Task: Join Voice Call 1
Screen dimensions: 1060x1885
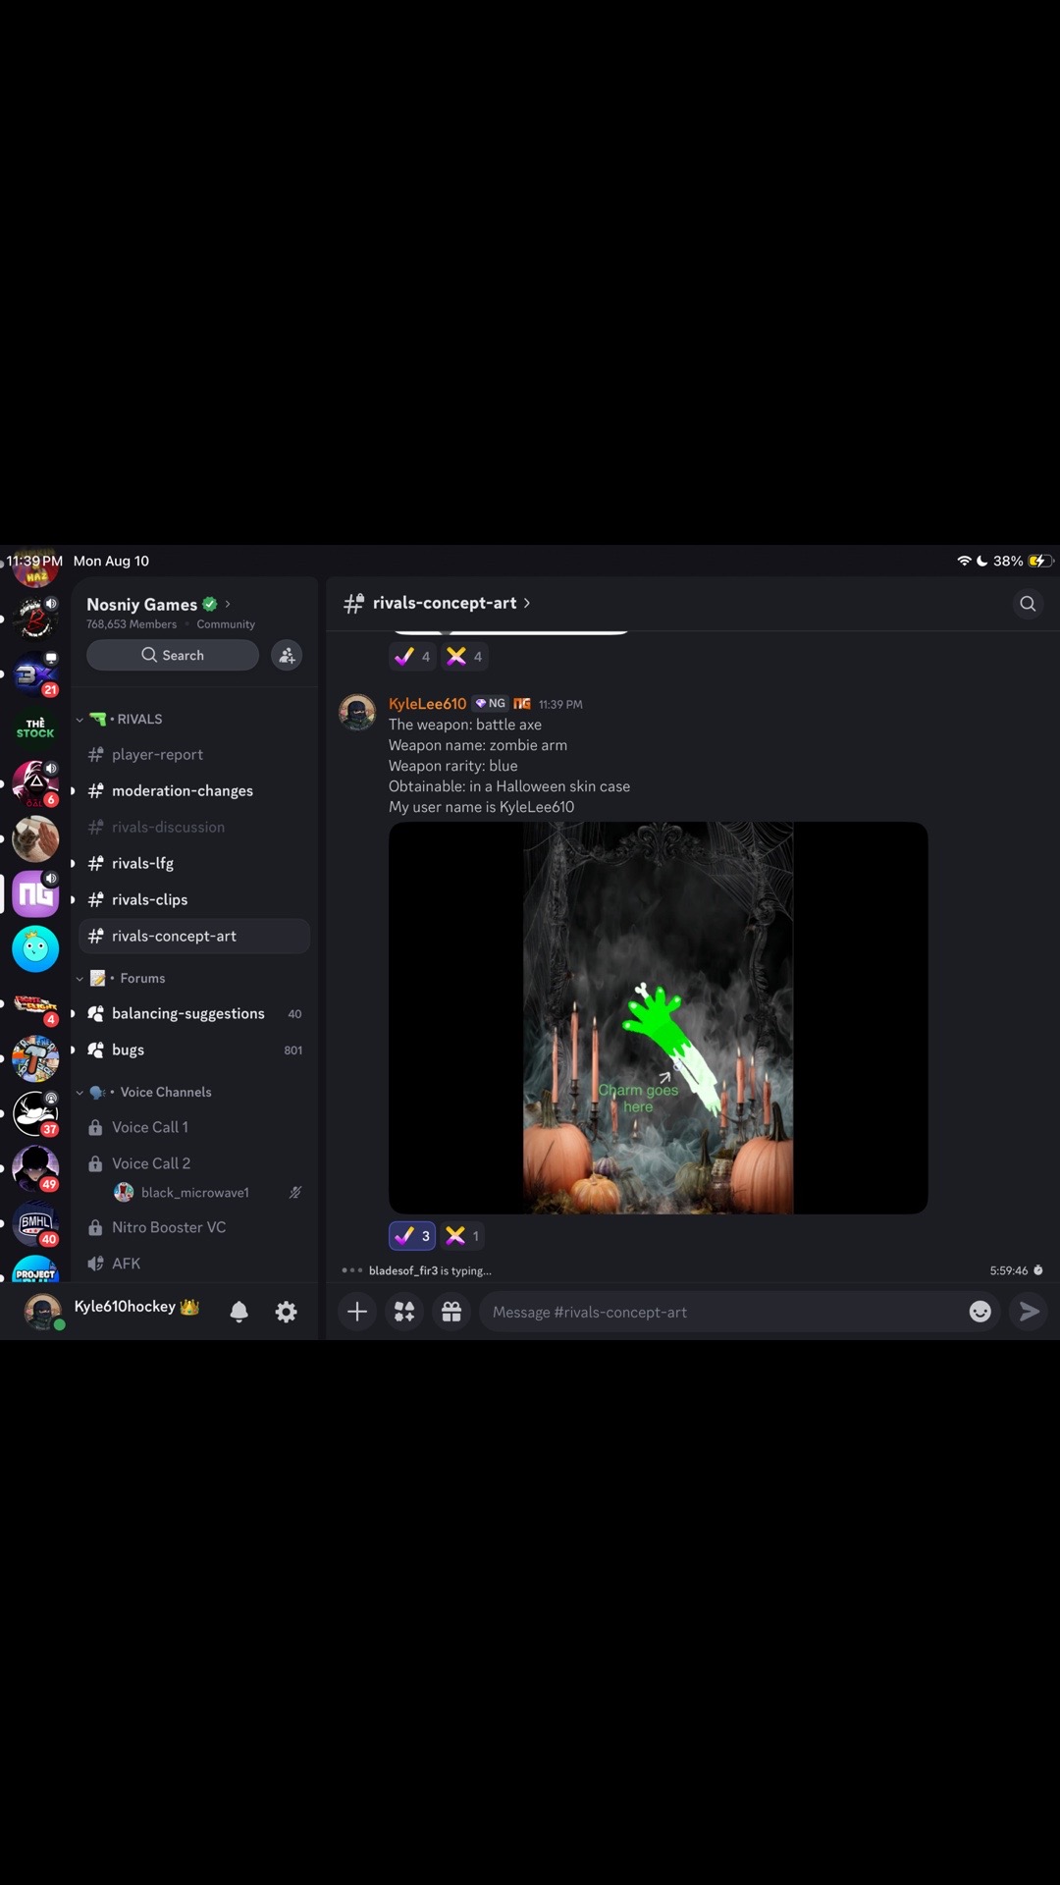Action: [194, 1128]
